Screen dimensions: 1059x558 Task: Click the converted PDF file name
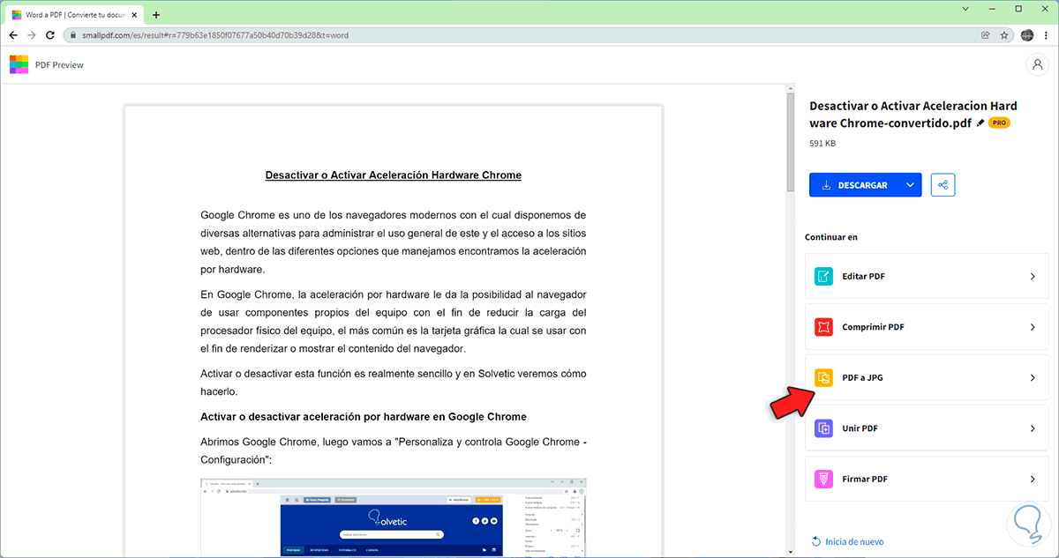(913, 115)
